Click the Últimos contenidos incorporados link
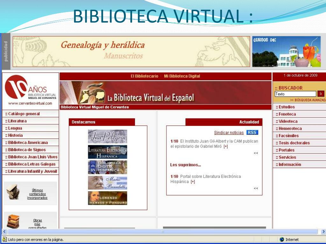326x244 pixels. (38, 194)
